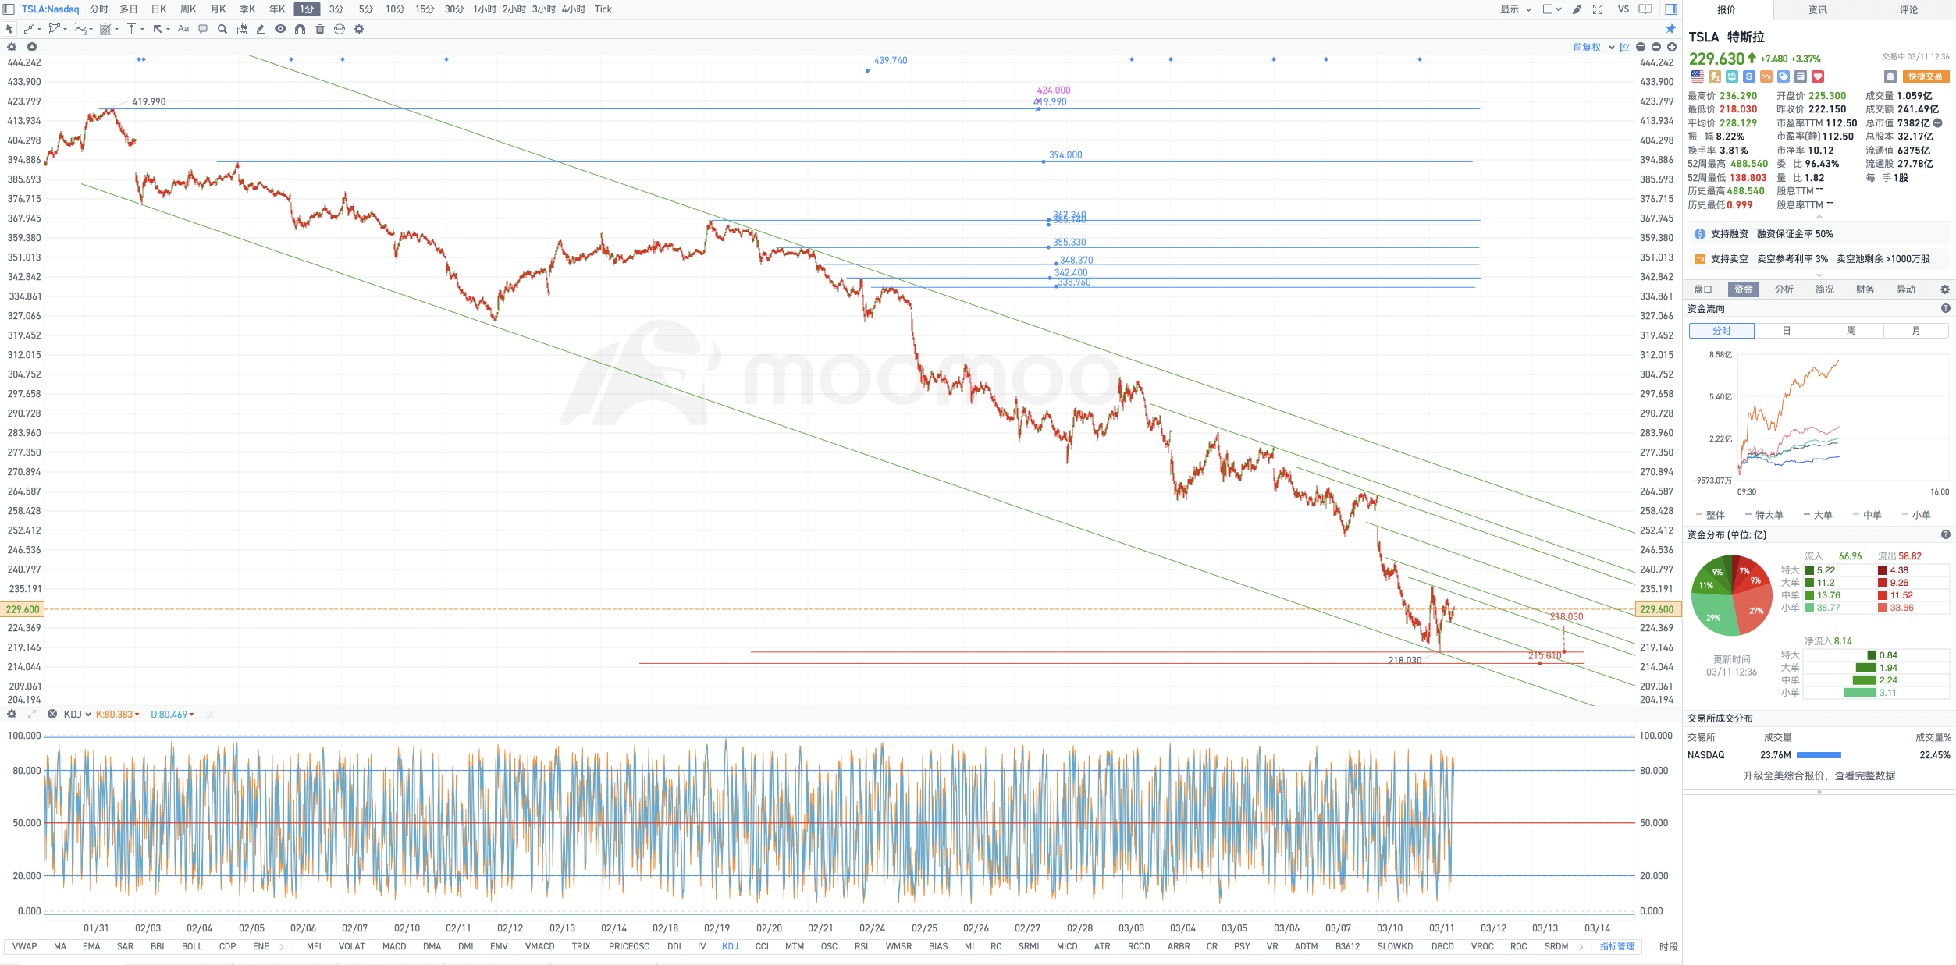Remove the KDJ indicator pane
1956x965 pixels.
pyautogui.click(x=52, y=715)
